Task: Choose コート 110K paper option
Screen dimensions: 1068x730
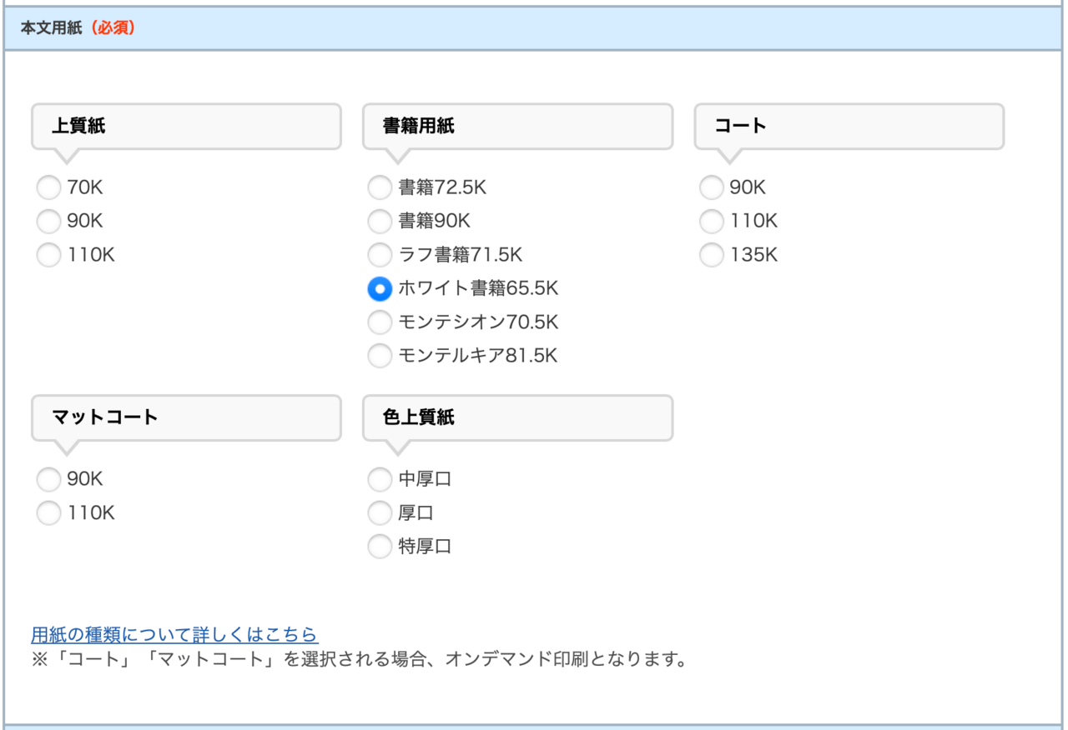Action: (711, 221)
